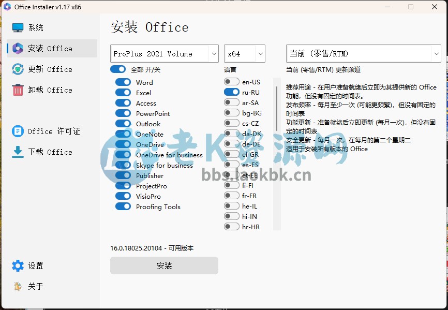Toggle the VisioPro switch
The image size is (448, 310).
click(123, 196)
